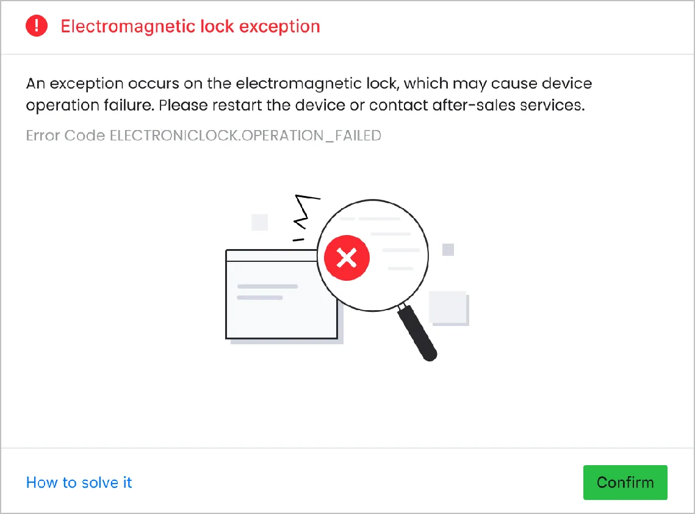Click the small gray square right of magnifier

(448, 250)
